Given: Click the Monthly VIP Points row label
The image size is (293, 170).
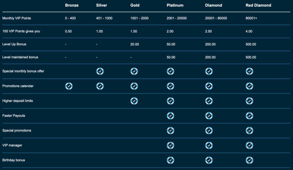Looking at the screenshot, I should click(x=17, y=18).
